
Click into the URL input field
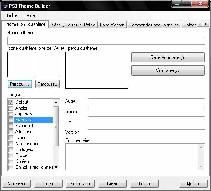point(147,123)
